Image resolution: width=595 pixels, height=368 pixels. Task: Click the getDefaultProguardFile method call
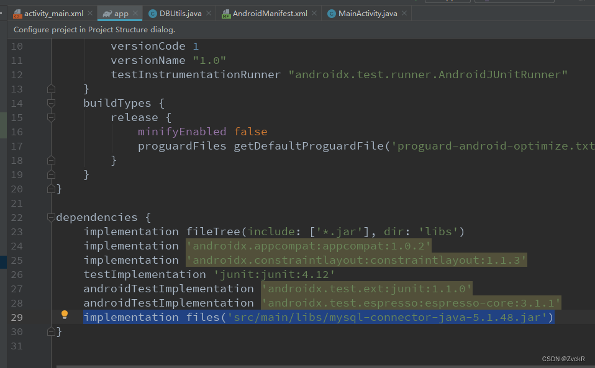coord(309,146)
